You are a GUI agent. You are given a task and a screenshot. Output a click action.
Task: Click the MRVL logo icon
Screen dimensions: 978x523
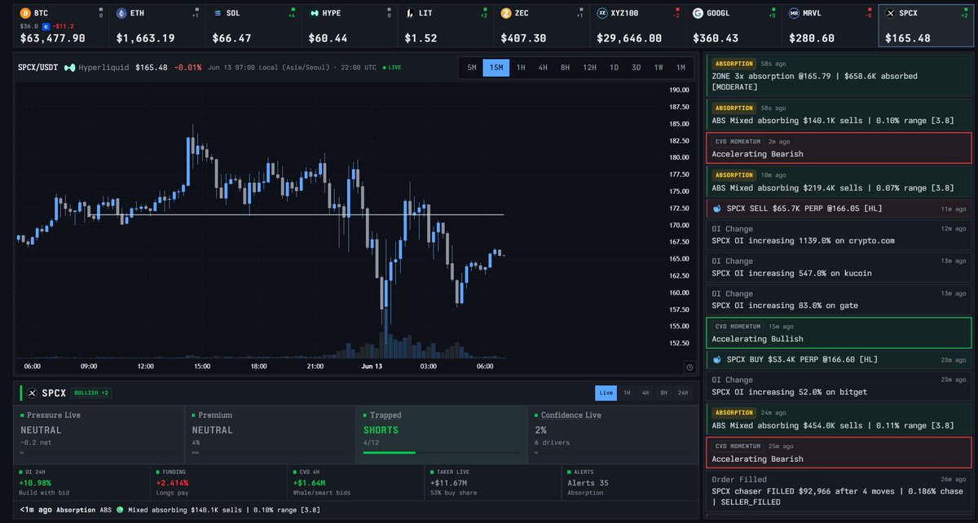[795, 14]
